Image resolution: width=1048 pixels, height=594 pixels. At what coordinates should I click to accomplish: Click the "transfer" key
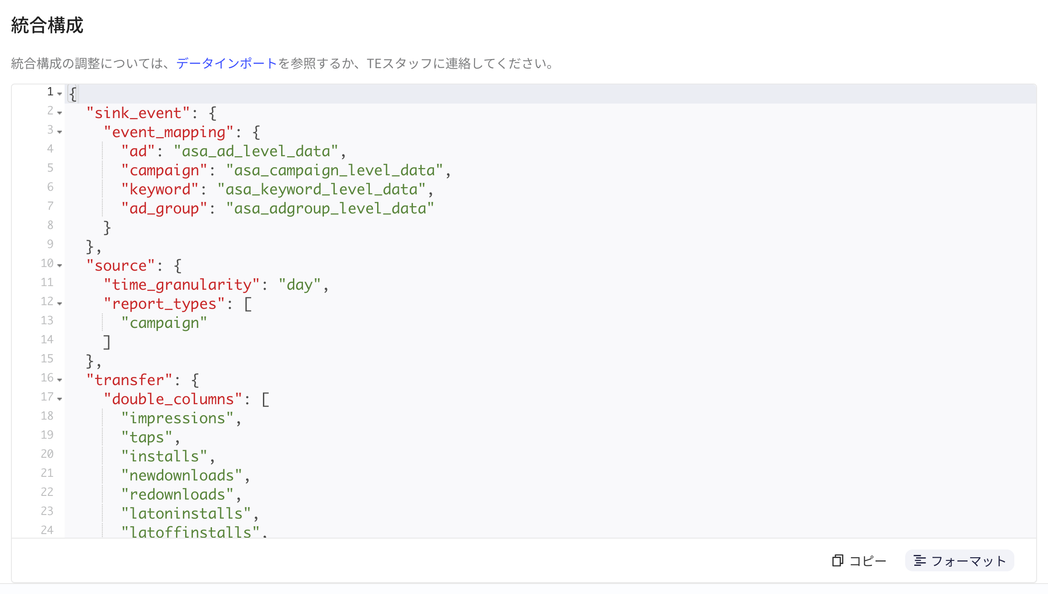coord(129,380)
